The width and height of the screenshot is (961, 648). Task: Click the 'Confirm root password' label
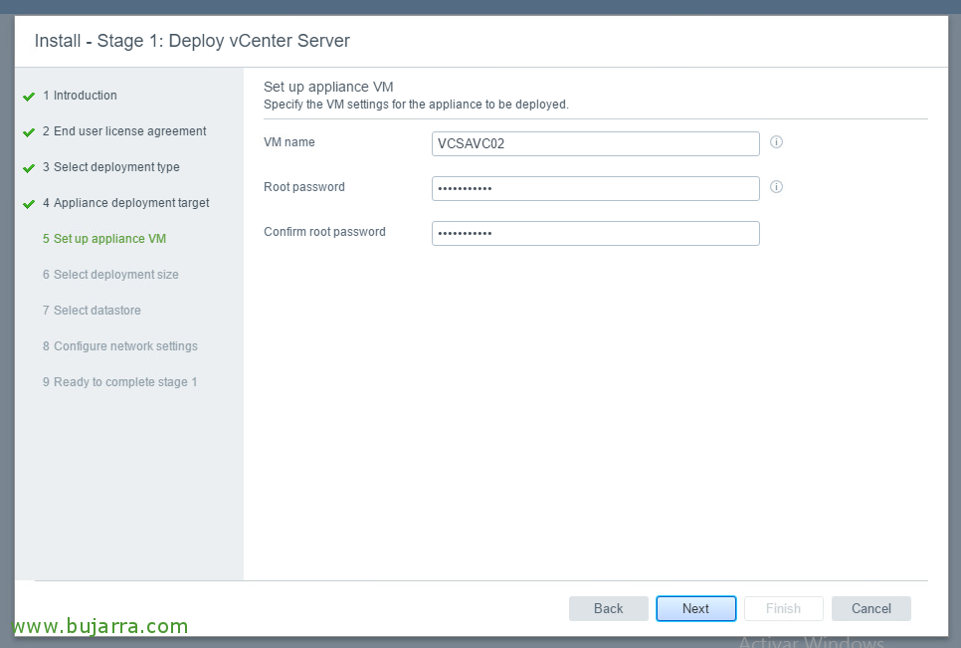[x=325, y=232]
